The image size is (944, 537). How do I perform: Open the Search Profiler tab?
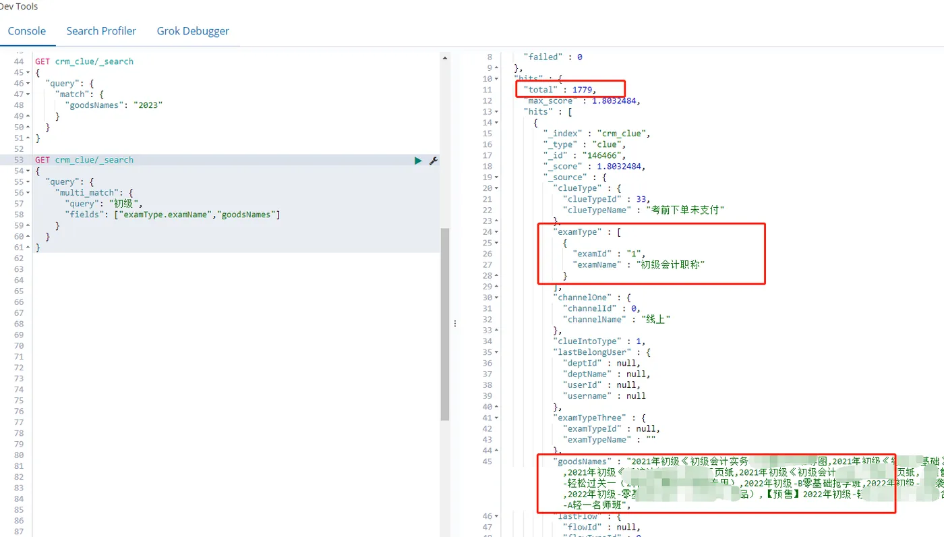point(101,31)
